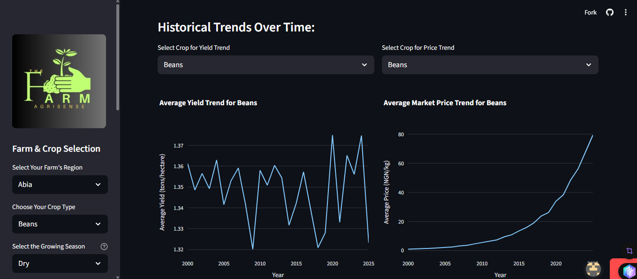637x279 pixels.
Task: Click the chevron arrow in the Abia selector
Action: [98, 185]
